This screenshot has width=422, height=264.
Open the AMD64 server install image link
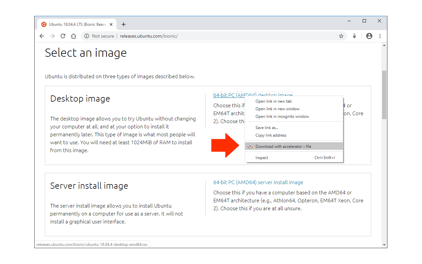[258, 182]
